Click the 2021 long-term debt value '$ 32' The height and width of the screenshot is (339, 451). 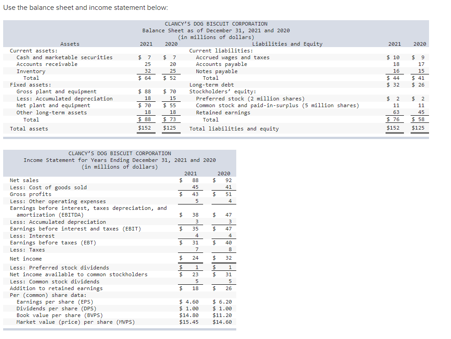[393, 85]
